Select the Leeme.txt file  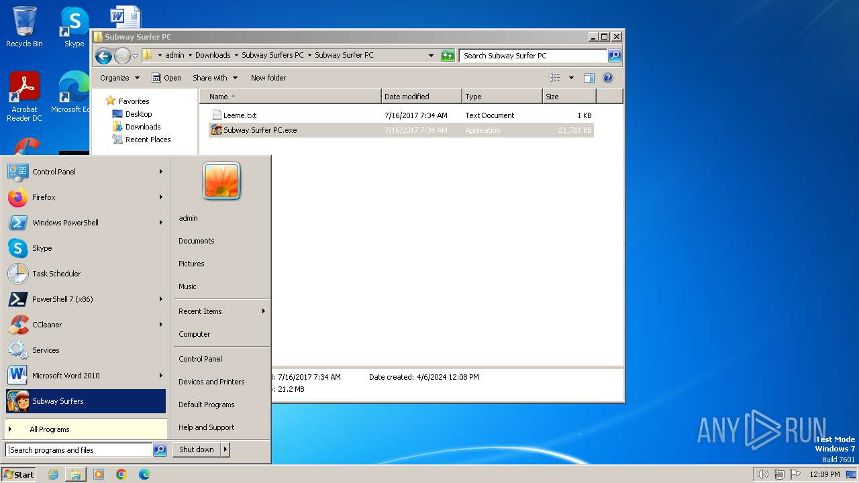(240, 115)
